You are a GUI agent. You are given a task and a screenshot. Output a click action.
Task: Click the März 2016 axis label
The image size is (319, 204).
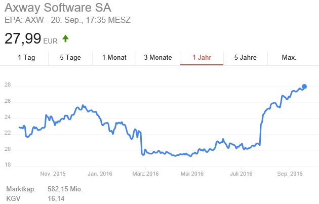coord(146,174)
